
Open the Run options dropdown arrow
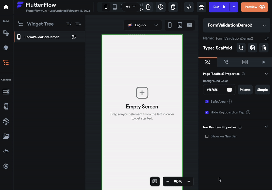(234, 7)
